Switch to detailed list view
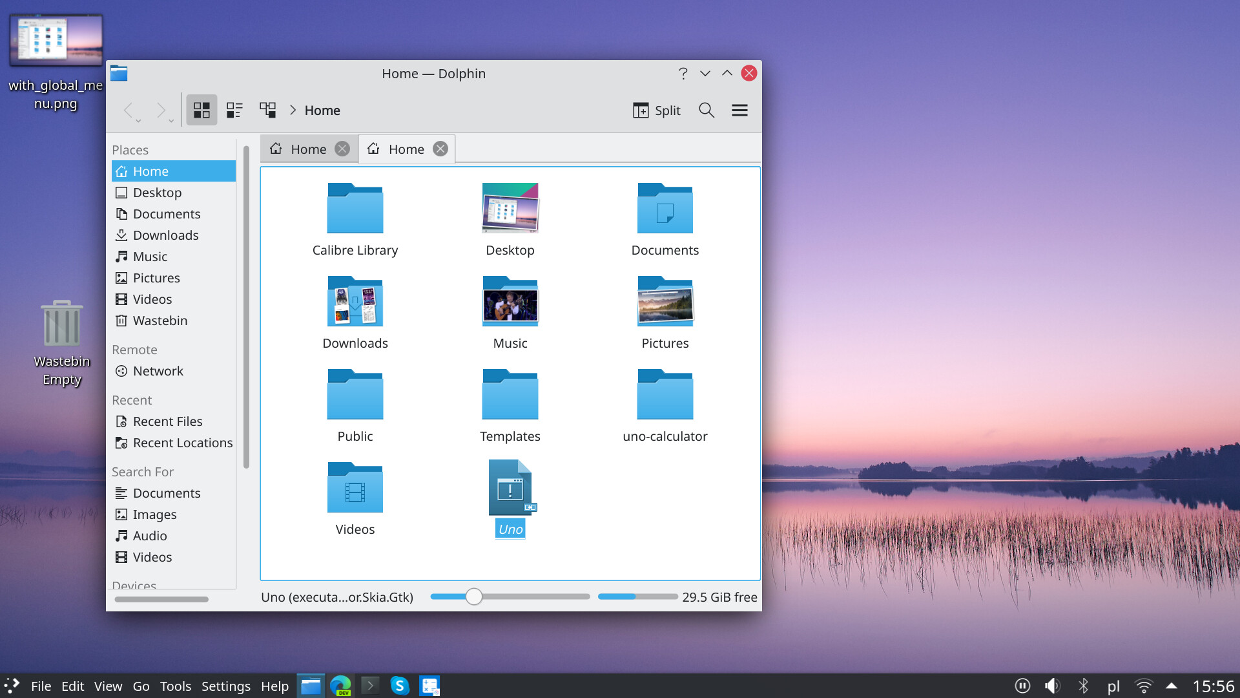Screen dimensions: 1240x698 [235, 109]
